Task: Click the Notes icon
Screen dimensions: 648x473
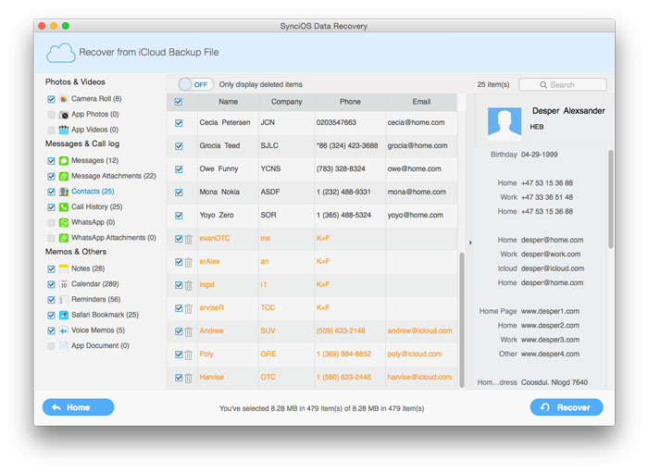Action: (x=64, y=269)
